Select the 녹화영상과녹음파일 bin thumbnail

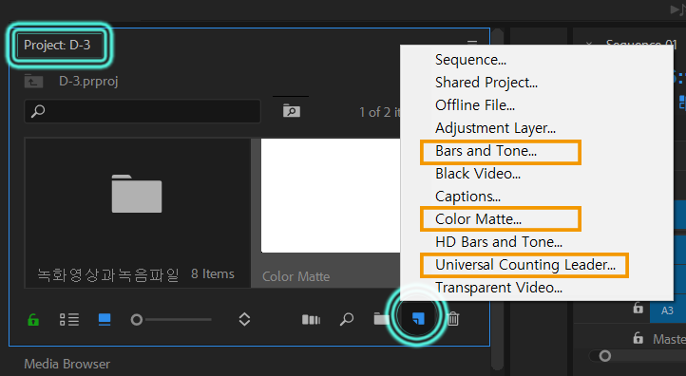point(138,213)
